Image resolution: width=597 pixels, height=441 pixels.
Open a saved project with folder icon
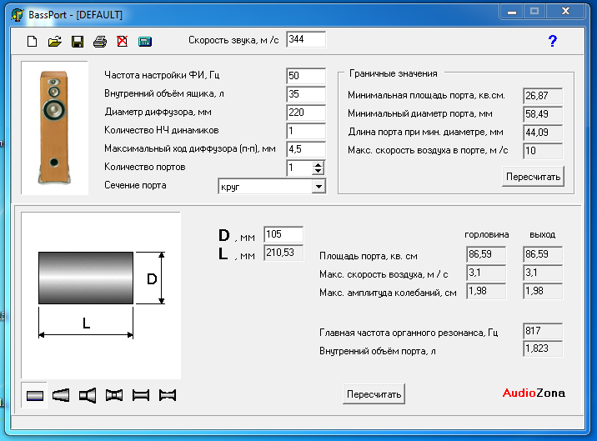[55, 41]
